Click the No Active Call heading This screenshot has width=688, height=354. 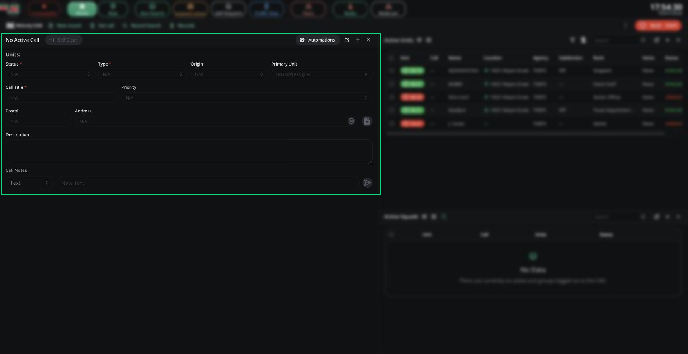pyautogui.click(x=22, y=40)
